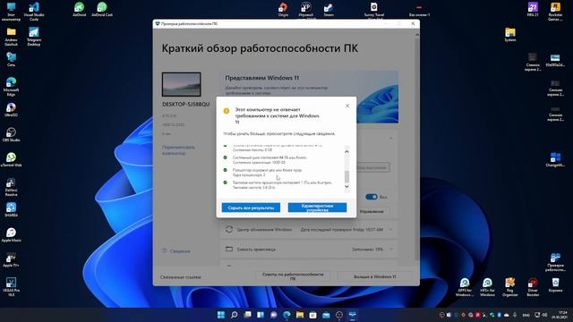Open Apple Music desktop shortcut
573x322 pixels.
(x=11, y=234)
